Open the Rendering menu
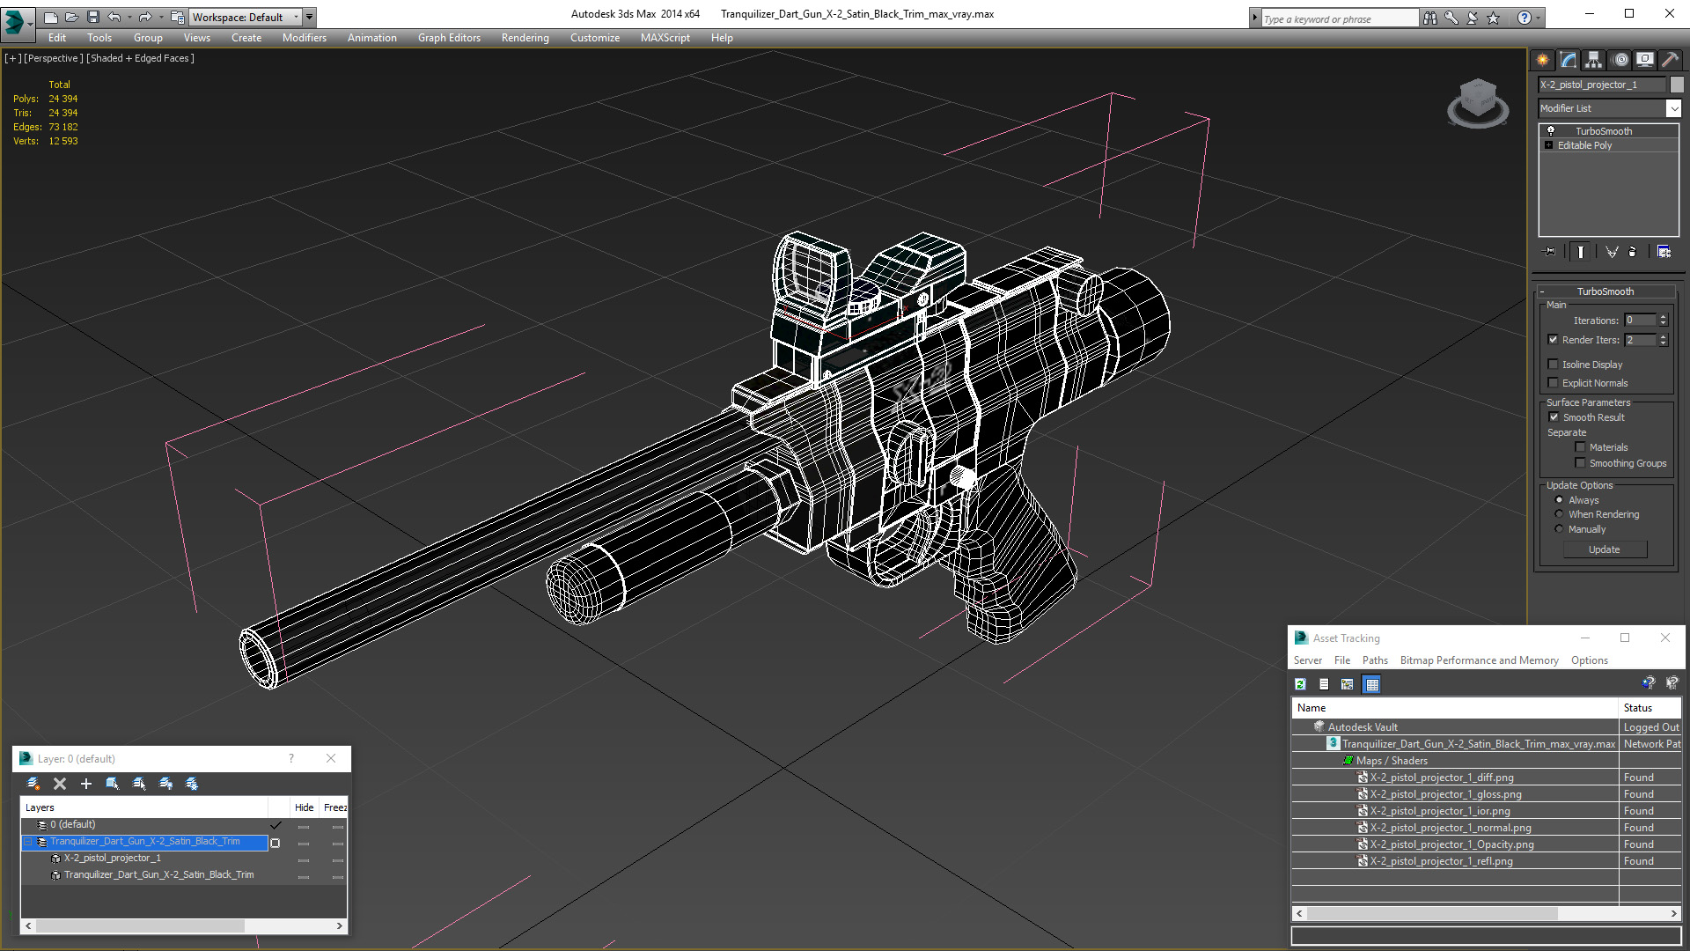Screen dimensions: 1690x951 (525, 38)
